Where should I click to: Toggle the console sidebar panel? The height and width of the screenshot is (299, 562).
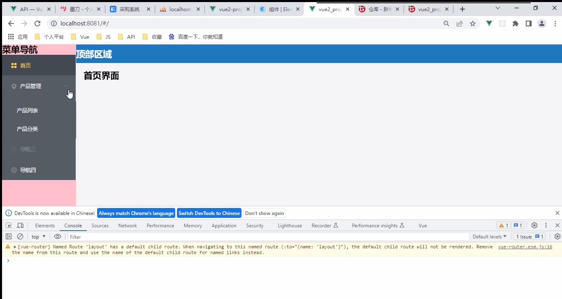pyautogui.click(x=9, y=236)
